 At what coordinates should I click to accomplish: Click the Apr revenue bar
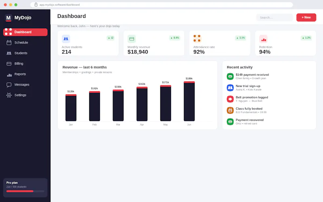(x=142, y=104)
